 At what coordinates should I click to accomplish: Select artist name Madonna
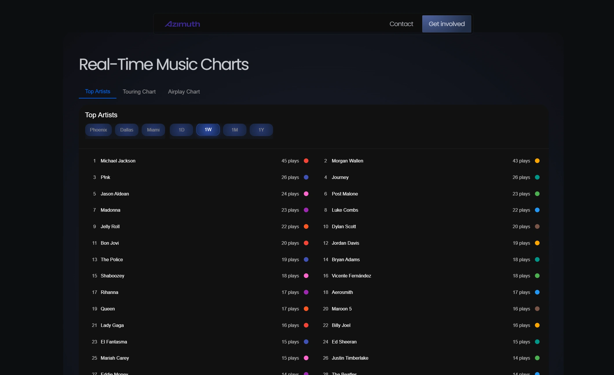[x=110, y=210]
